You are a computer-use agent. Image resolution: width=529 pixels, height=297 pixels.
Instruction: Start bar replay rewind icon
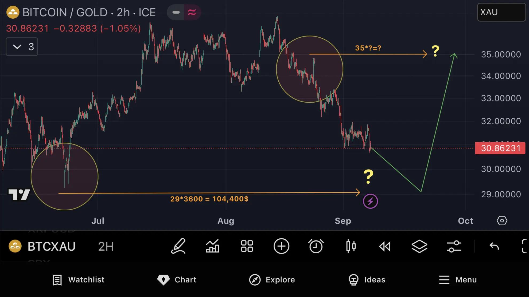click(385, 246)
